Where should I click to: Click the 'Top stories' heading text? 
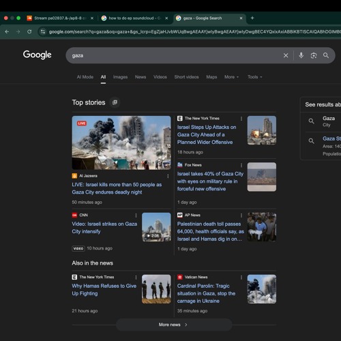pyautogui.click(x=89, y=102)
